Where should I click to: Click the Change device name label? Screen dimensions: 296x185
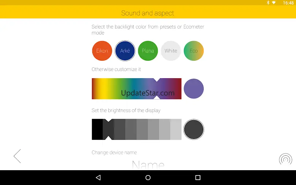pyautogui.click(x=114, y=152)
